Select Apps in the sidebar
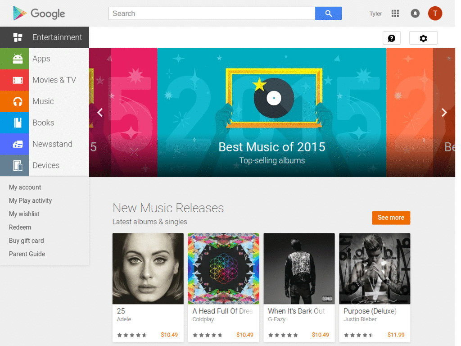Image resolution: width=461 pixels, height=346 pixels. (41, 59)
